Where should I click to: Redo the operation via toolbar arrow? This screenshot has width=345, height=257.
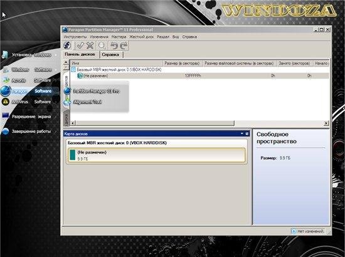click(x=124, y=46)
